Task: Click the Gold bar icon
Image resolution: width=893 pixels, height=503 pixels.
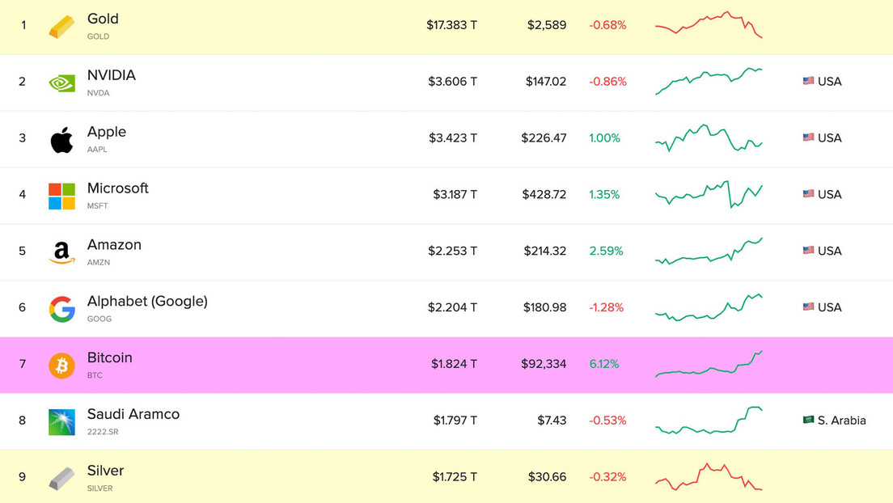Action: pyautogui.click(x=61, y=27)
